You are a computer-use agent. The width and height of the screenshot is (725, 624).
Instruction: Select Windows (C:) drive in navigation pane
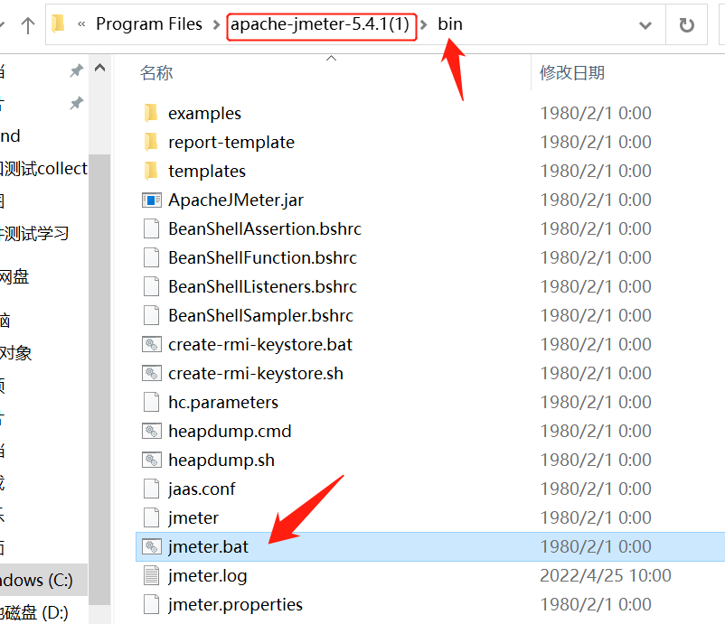click(x=43, y=580)
